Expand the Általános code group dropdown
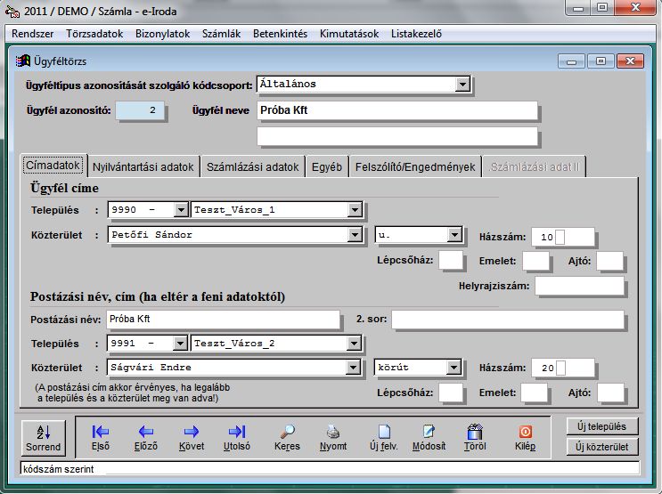This screenshot has width=662, height=494. click(462, 85)
